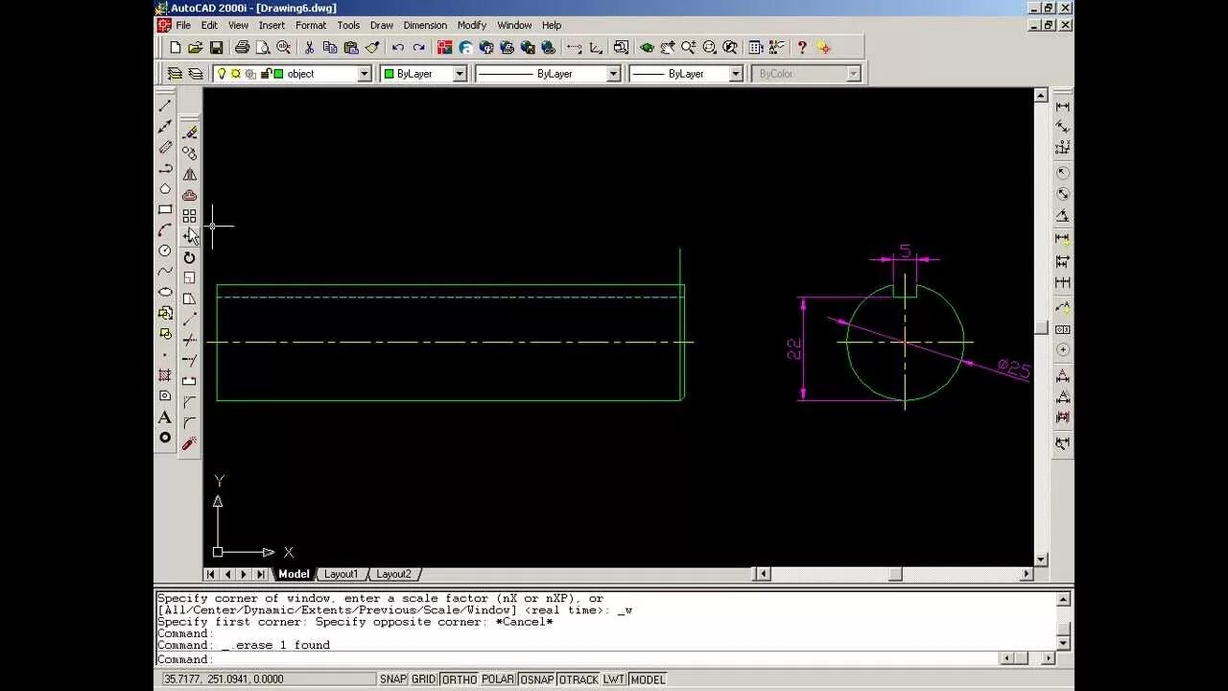Toggle layer on/off lightbulb icon

(x=222, y=73)
